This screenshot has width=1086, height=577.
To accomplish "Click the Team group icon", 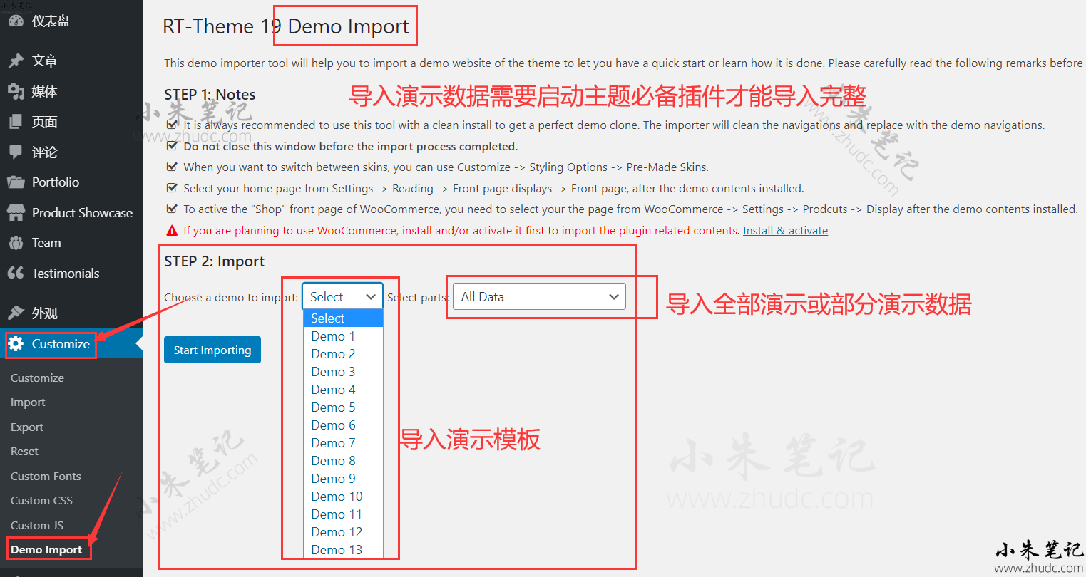I will pos(16,243).
